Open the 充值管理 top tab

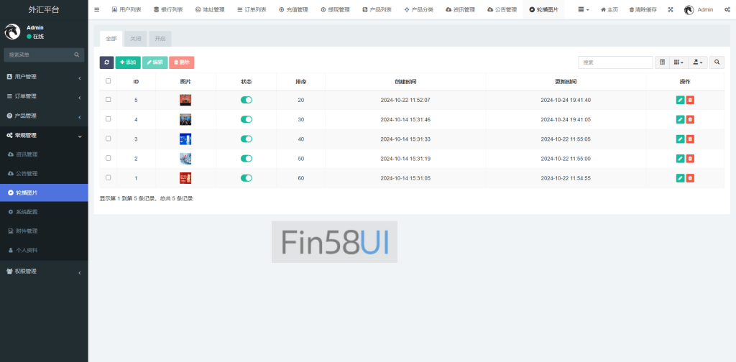coord(293,9)
